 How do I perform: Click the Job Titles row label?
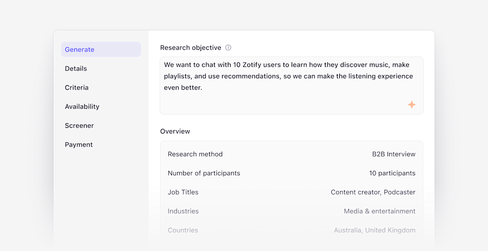pos(183,192)
